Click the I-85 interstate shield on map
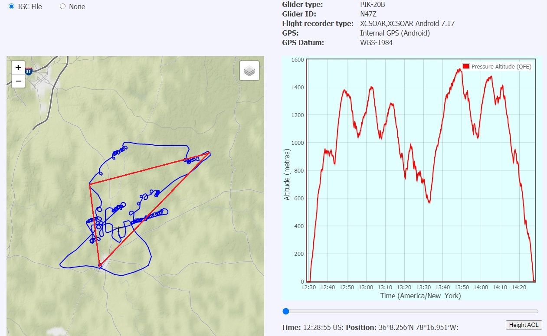The image size is (547, 336). coord(29,71)
